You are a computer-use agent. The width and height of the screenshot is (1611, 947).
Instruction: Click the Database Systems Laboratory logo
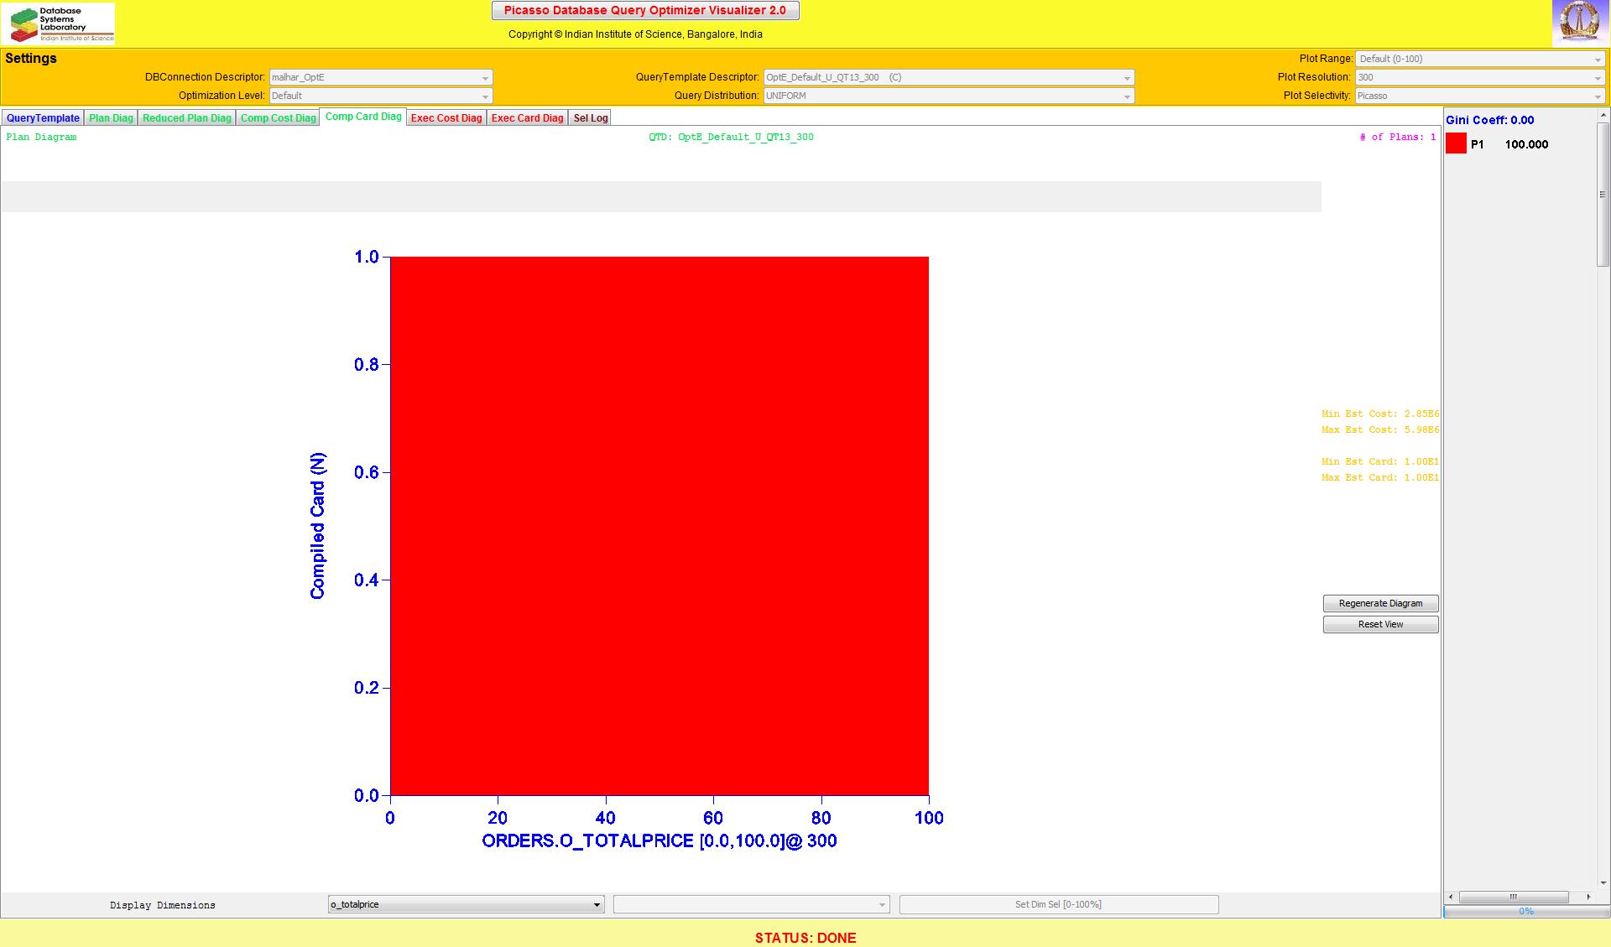click(x=58, y=23)
